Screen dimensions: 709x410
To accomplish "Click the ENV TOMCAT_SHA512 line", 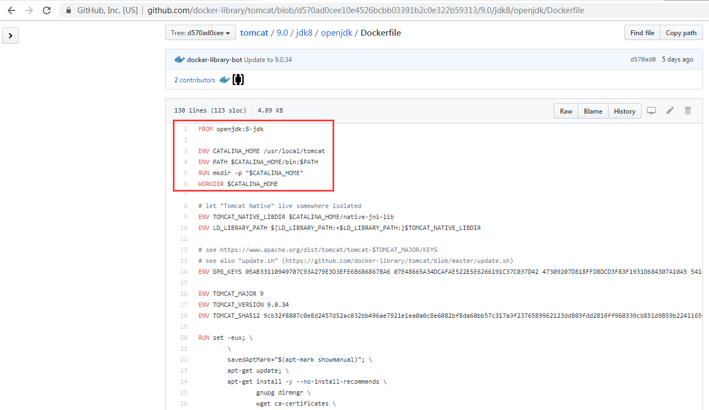I will 450,316.
